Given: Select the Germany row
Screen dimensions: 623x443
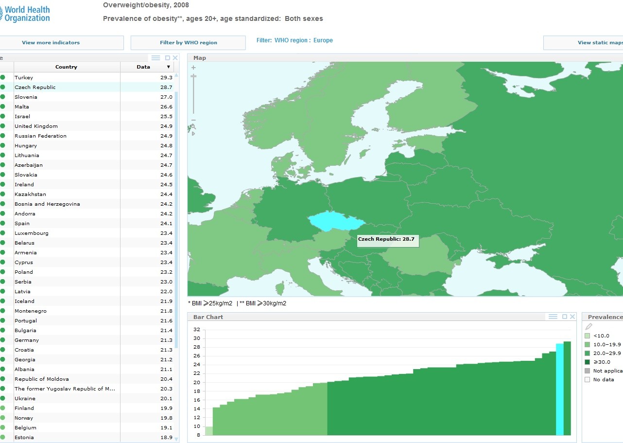Looking at the screenshot, I should tap(87, 340).
